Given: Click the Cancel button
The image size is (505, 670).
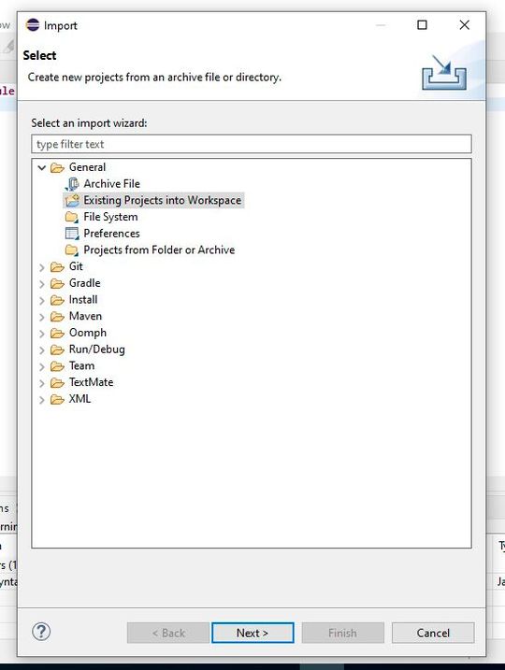Looking at the screenshot, I should 433,633.
